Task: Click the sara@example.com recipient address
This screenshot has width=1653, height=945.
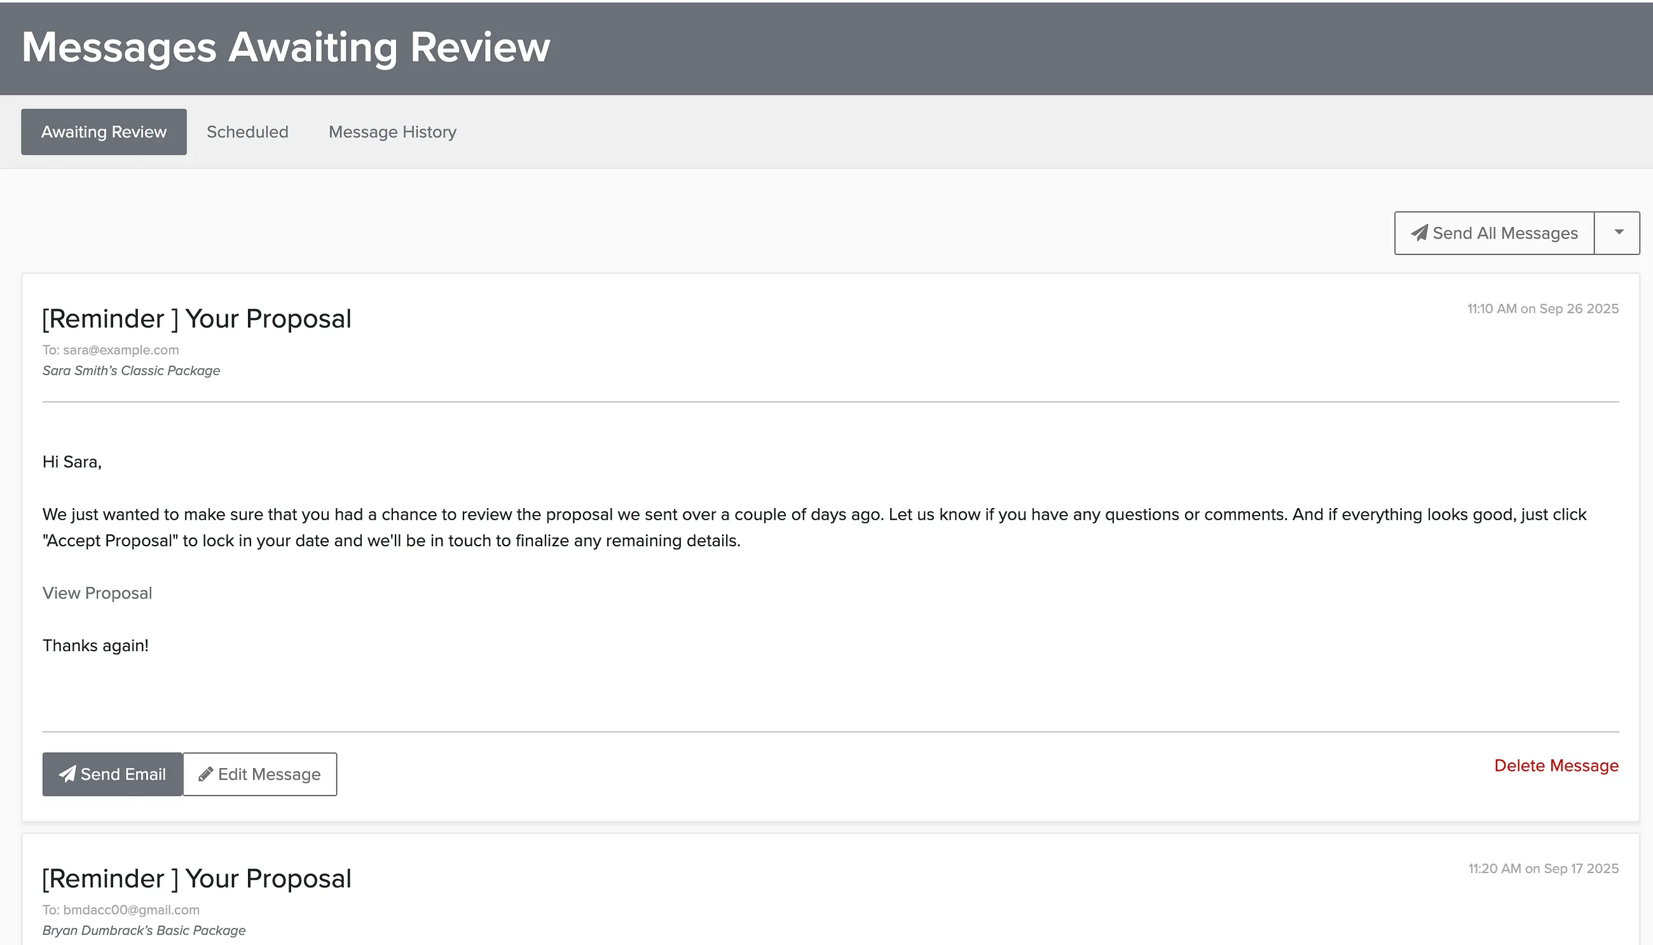Action: [121, 349]
